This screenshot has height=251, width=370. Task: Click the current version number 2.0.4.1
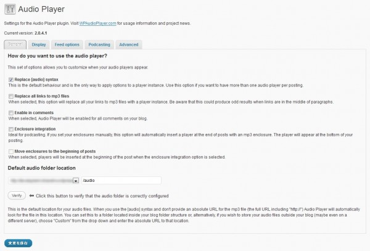[x=42, y=32]
